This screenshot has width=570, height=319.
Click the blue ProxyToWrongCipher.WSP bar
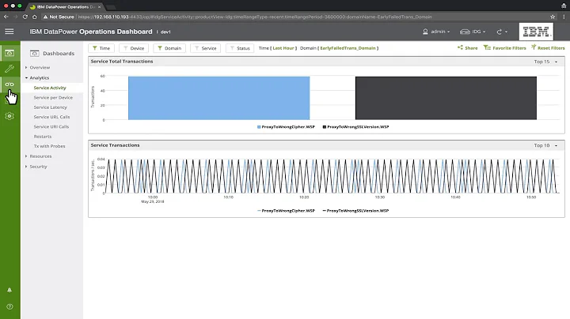pyautogui.click(x=218, y=98)
